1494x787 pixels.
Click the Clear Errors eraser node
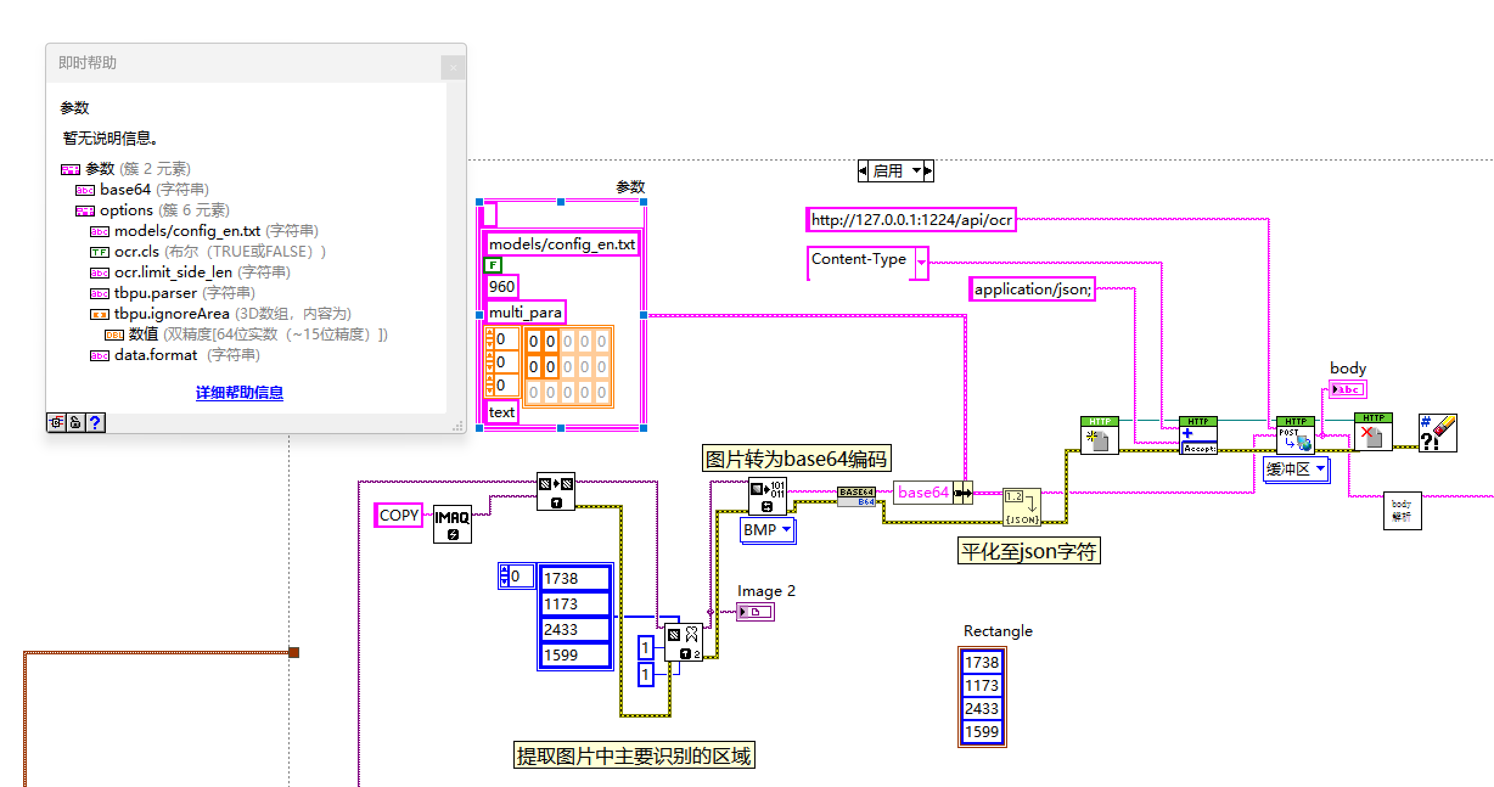pyautogui.click(x=1437, y=433)
